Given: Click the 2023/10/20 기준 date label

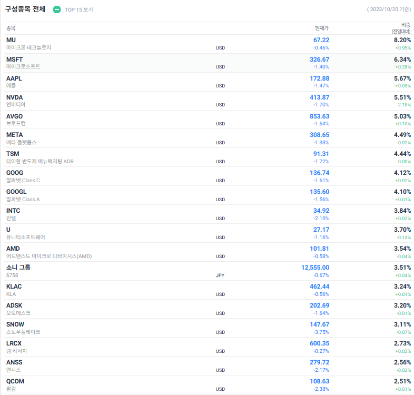Looking at the screenshot, I should click(389, 9).
